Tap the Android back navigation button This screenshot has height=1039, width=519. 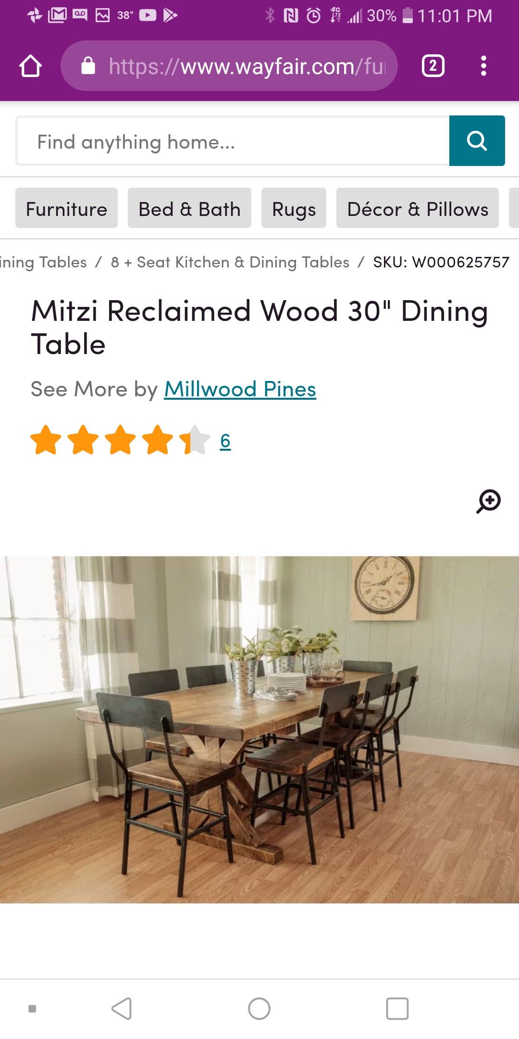[122, 1009]
